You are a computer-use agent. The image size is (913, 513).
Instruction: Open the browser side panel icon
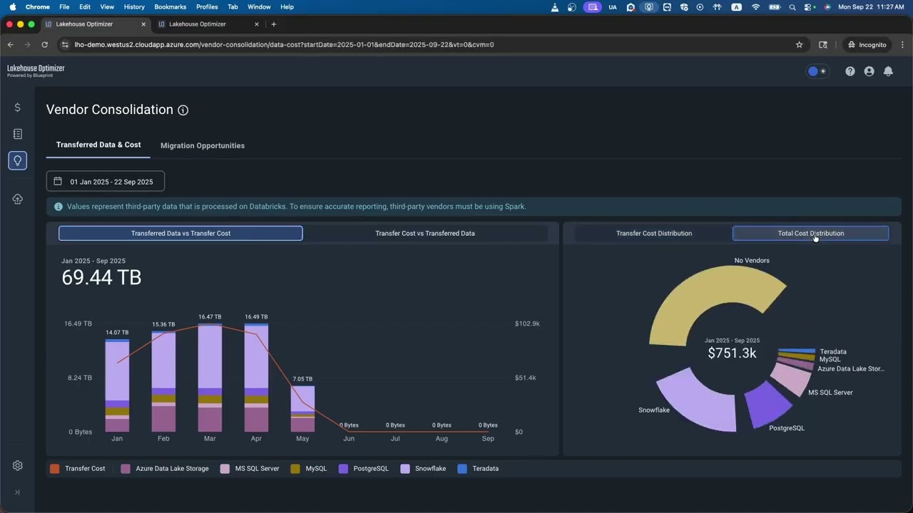click(x=823, y=44)
